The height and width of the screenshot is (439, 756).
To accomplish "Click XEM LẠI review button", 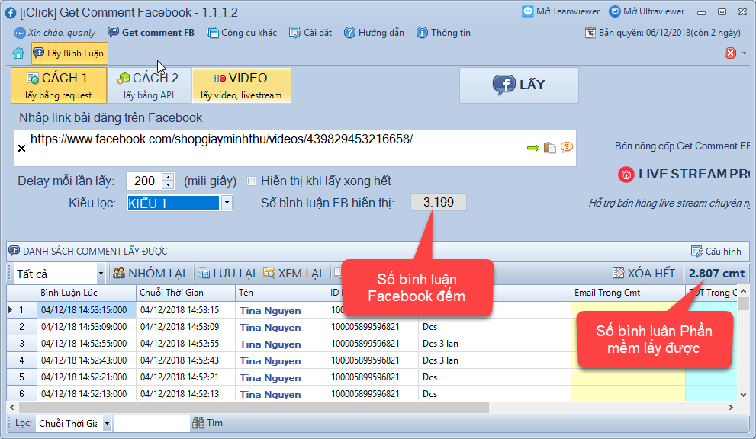I will [292, 273].
